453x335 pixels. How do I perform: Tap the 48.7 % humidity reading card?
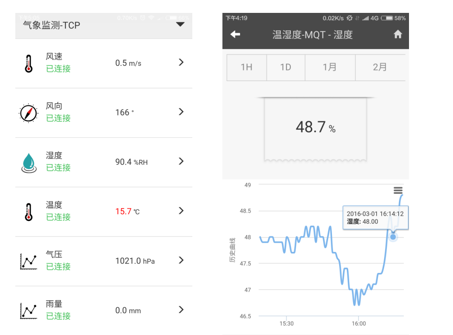click(315, 127)
